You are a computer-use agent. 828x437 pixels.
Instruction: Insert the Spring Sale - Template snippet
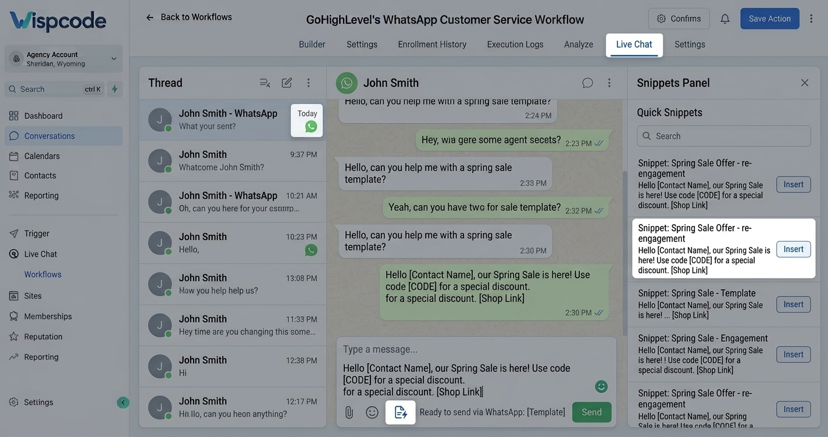point(794,304)
